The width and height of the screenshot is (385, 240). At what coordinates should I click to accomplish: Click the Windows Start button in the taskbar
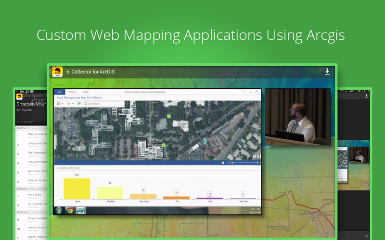59,210
